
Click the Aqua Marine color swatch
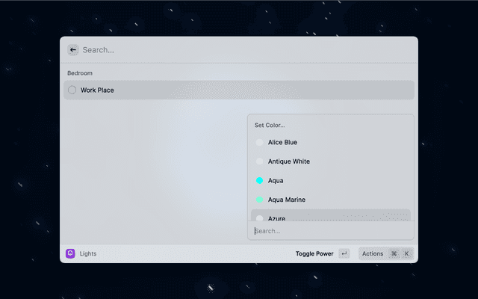pos(260,200)
